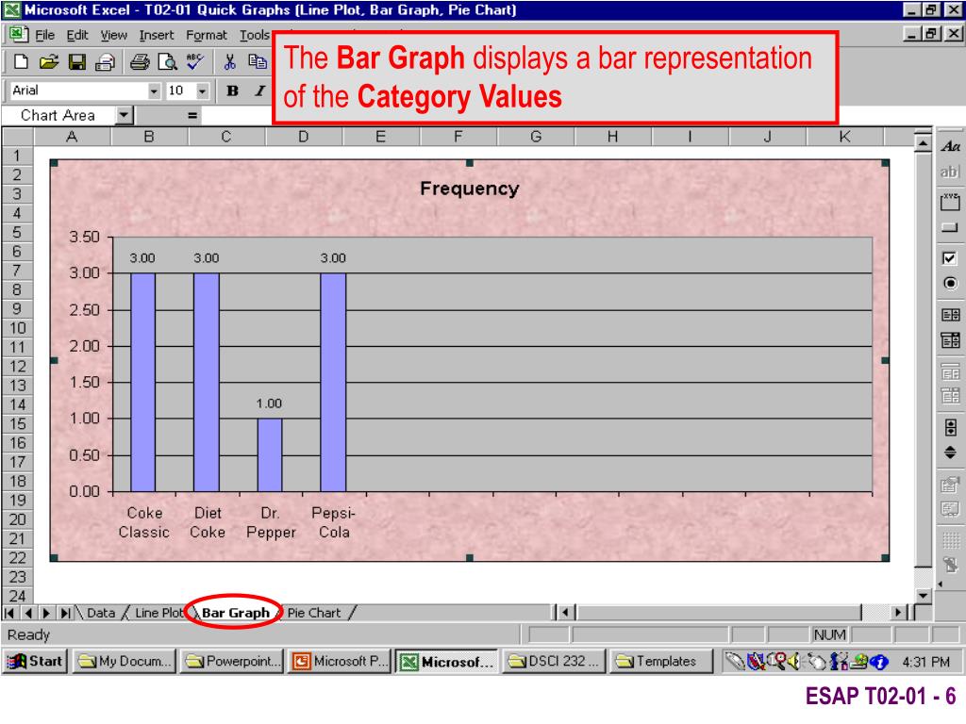966x724 pixels.
Task: Select the Combo Box forms control
Action: pyautogui.click(x=950, y=339)
